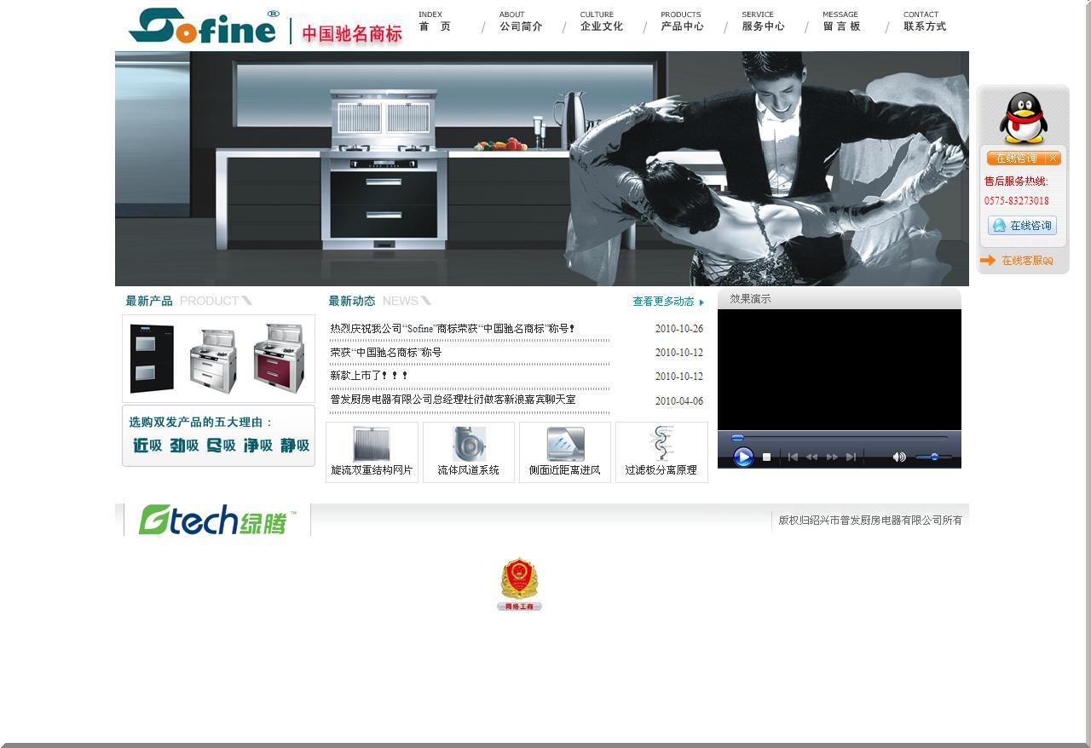
Task: Click the 流体风道系统 feature thumbnail
Action: click(x=469, y=452)
